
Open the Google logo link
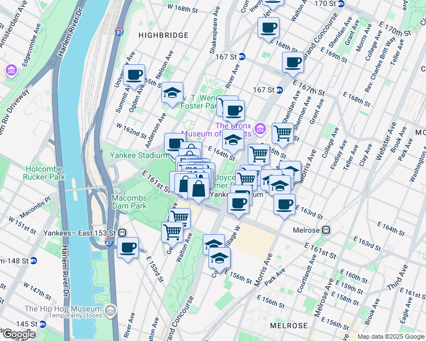(19, 334)
